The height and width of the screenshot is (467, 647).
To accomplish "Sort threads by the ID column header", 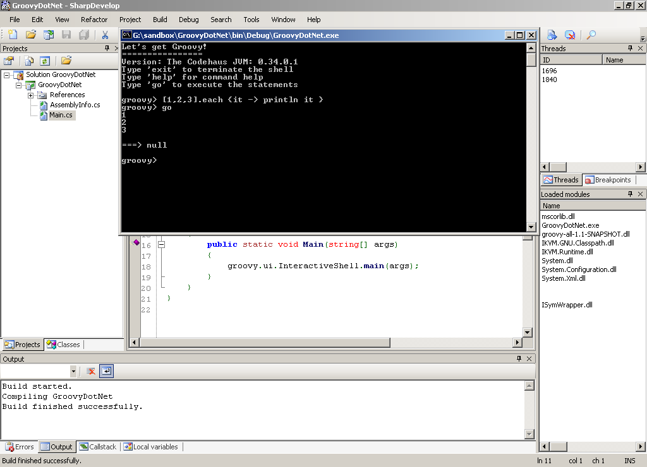I will coord(571,60).
